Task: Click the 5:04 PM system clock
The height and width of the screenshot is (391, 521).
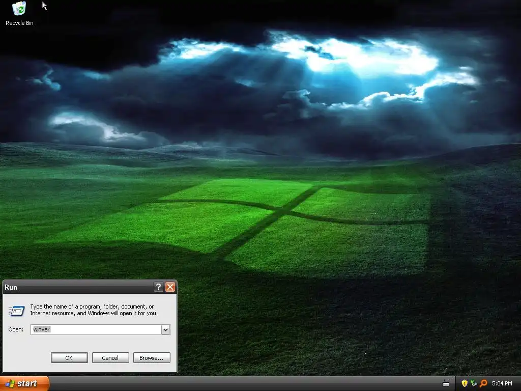Action: [502, 383]
